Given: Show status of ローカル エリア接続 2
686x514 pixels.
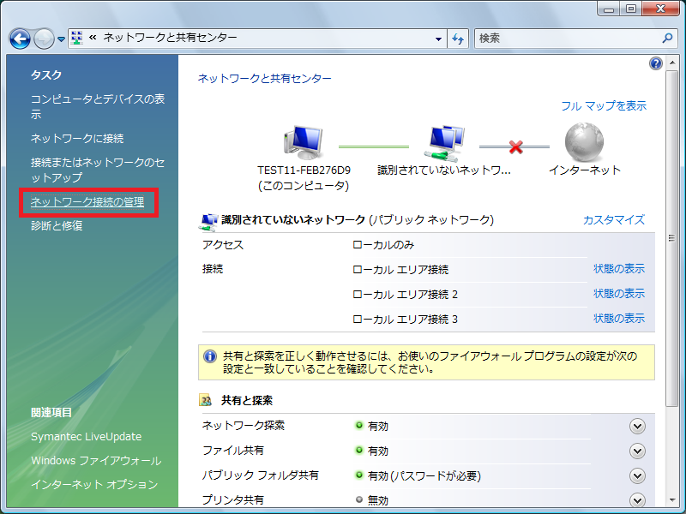Looking at the screenshot, I should (x=618, y=294).
